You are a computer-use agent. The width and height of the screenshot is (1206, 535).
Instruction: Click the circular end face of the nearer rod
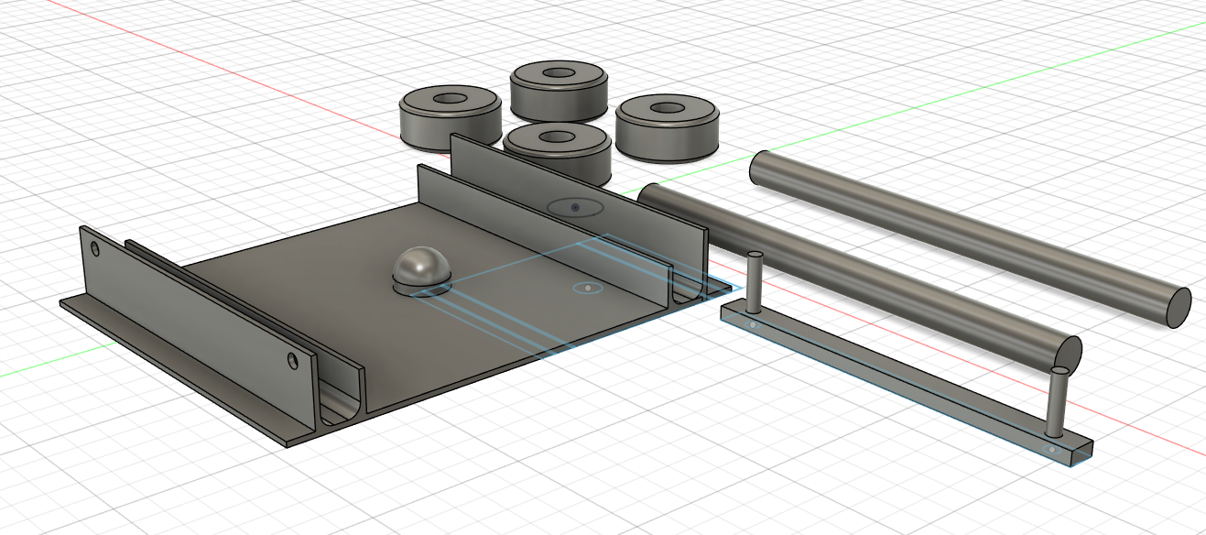[1069, 354]
